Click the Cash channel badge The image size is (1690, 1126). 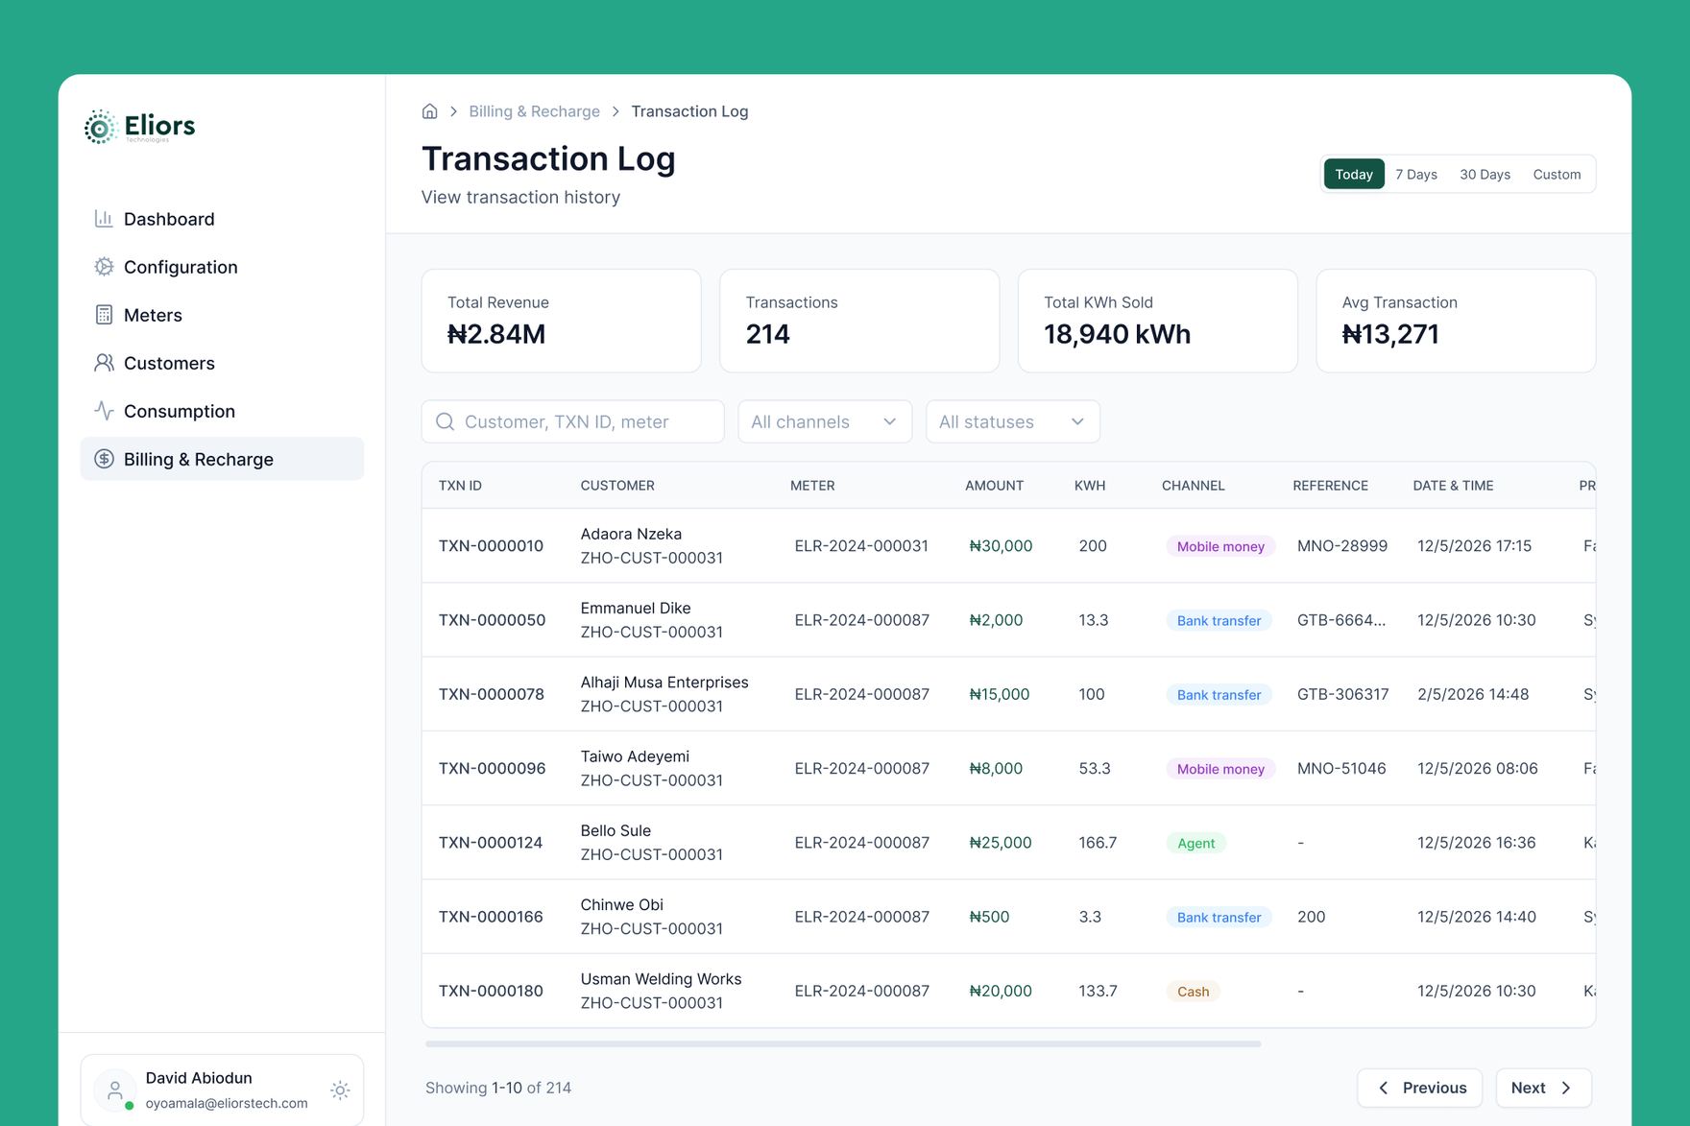pos(1193,992)
